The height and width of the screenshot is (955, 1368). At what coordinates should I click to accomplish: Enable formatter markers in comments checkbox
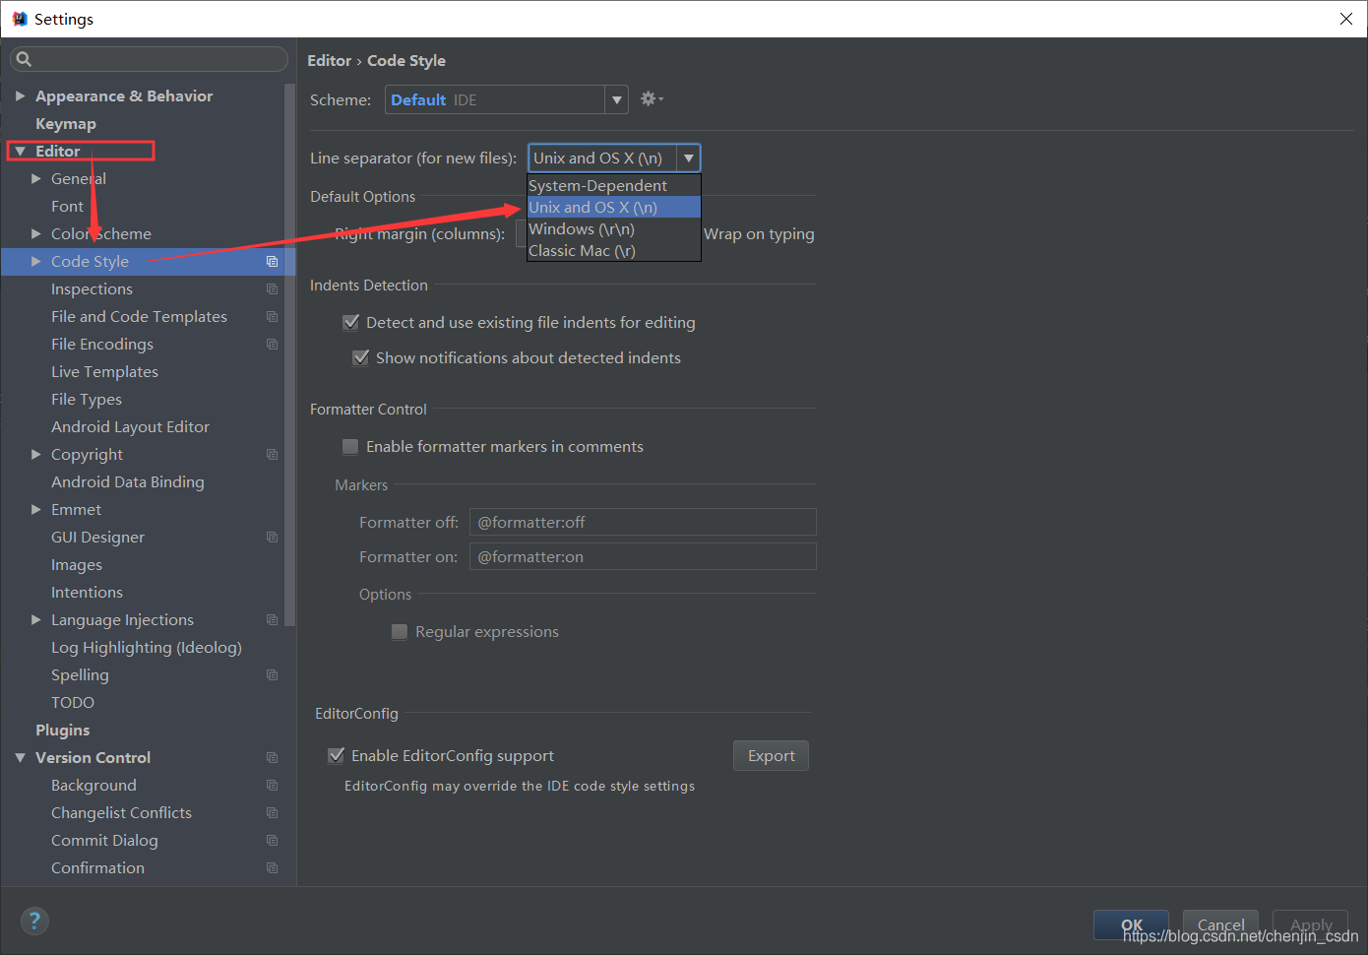tap(350, 446)
